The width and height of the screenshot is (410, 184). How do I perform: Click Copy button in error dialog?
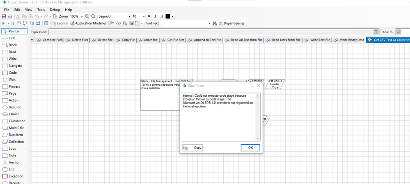pos(192,148)
